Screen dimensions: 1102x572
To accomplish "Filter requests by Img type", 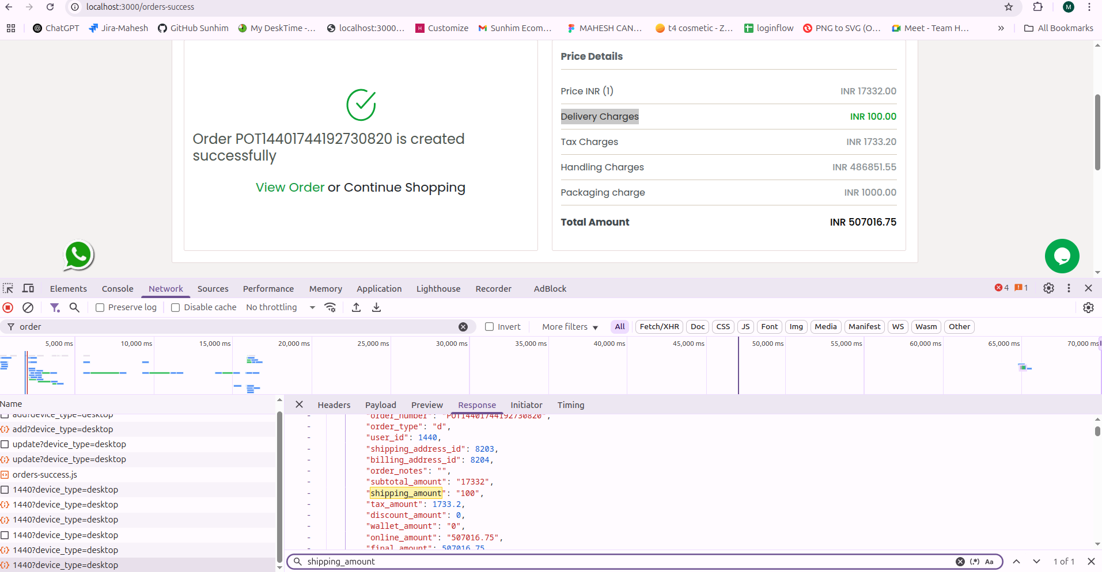I will 796,327.
